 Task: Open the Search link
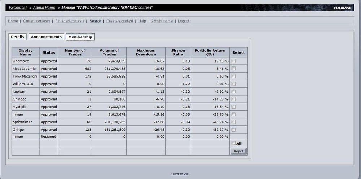(x=95, y=21)
